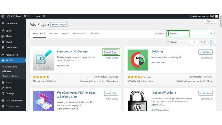Expand the Help dropdown
Viewport: 222px width, 125px height.
coord(209,21)
